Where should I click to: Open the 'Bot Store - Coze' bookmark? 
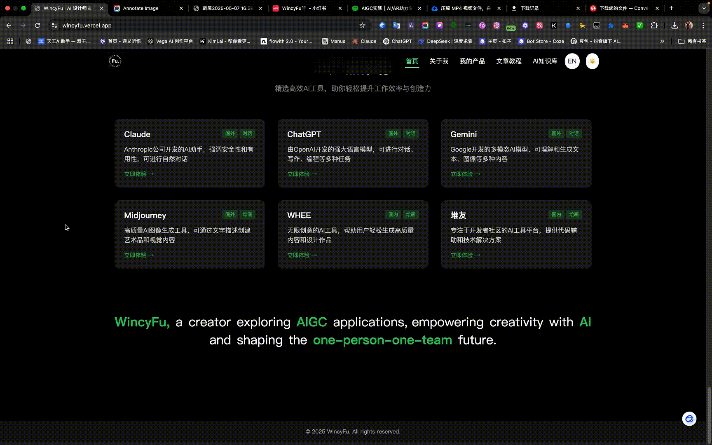[x=541, y=41]
